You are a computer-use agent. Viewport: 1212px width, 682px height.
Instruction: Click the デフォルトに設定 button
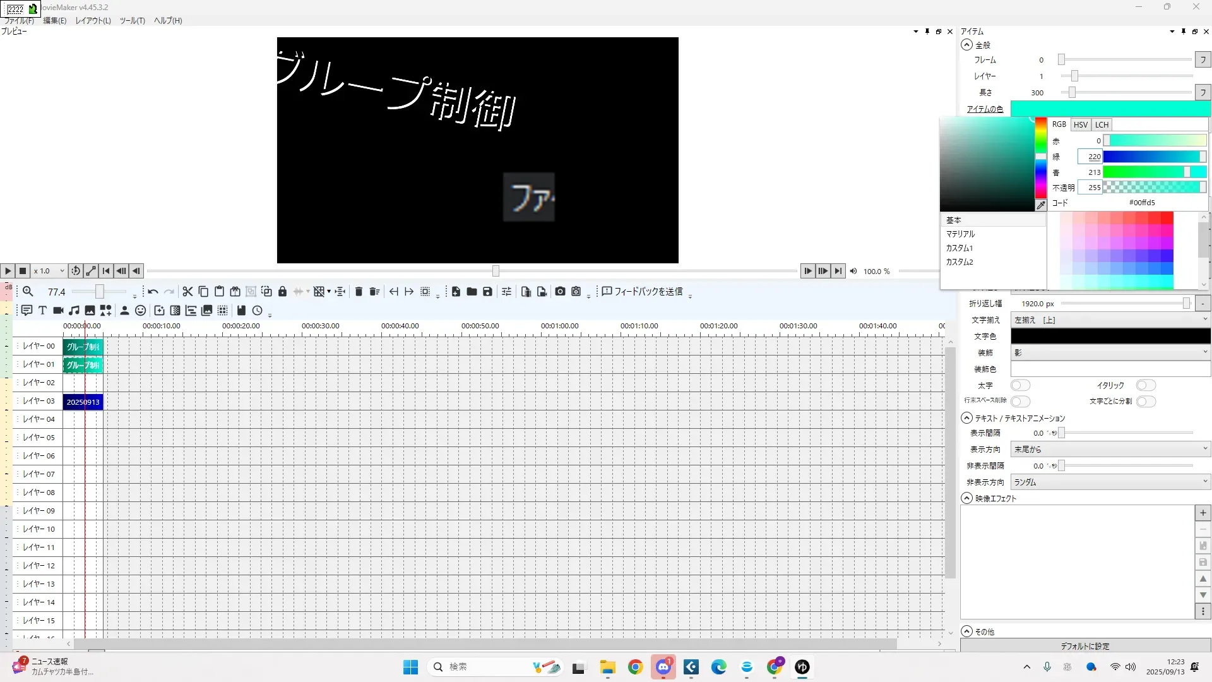pyautogui.click(x=1085, y=646)
